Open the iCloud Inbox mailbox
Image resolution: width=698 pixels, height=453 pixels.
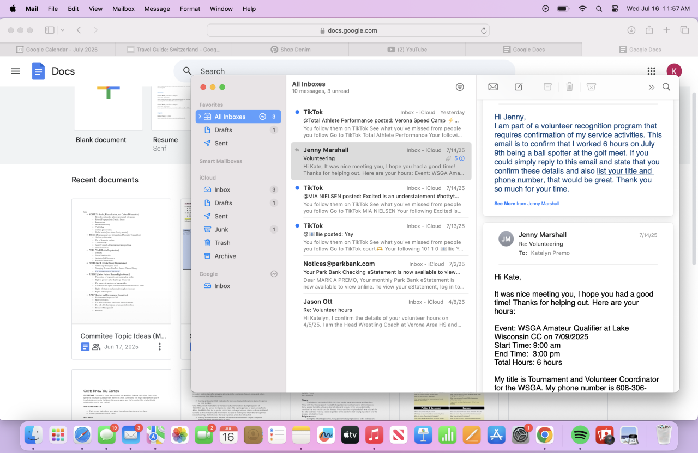click(x=238, y=189)
